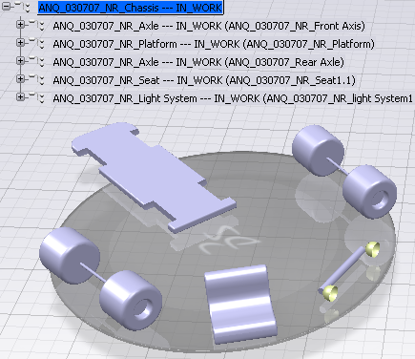Click the Front Axis product icon
415x359 pixels.
[x=36, y=25]
